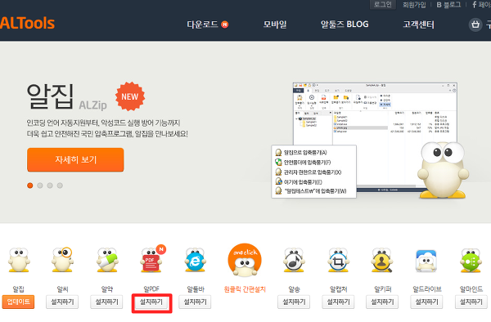Open the 알캡처 crop icon
Image resolution: width=491 pixels, height=322 pixels.
(x=338, y=260)
